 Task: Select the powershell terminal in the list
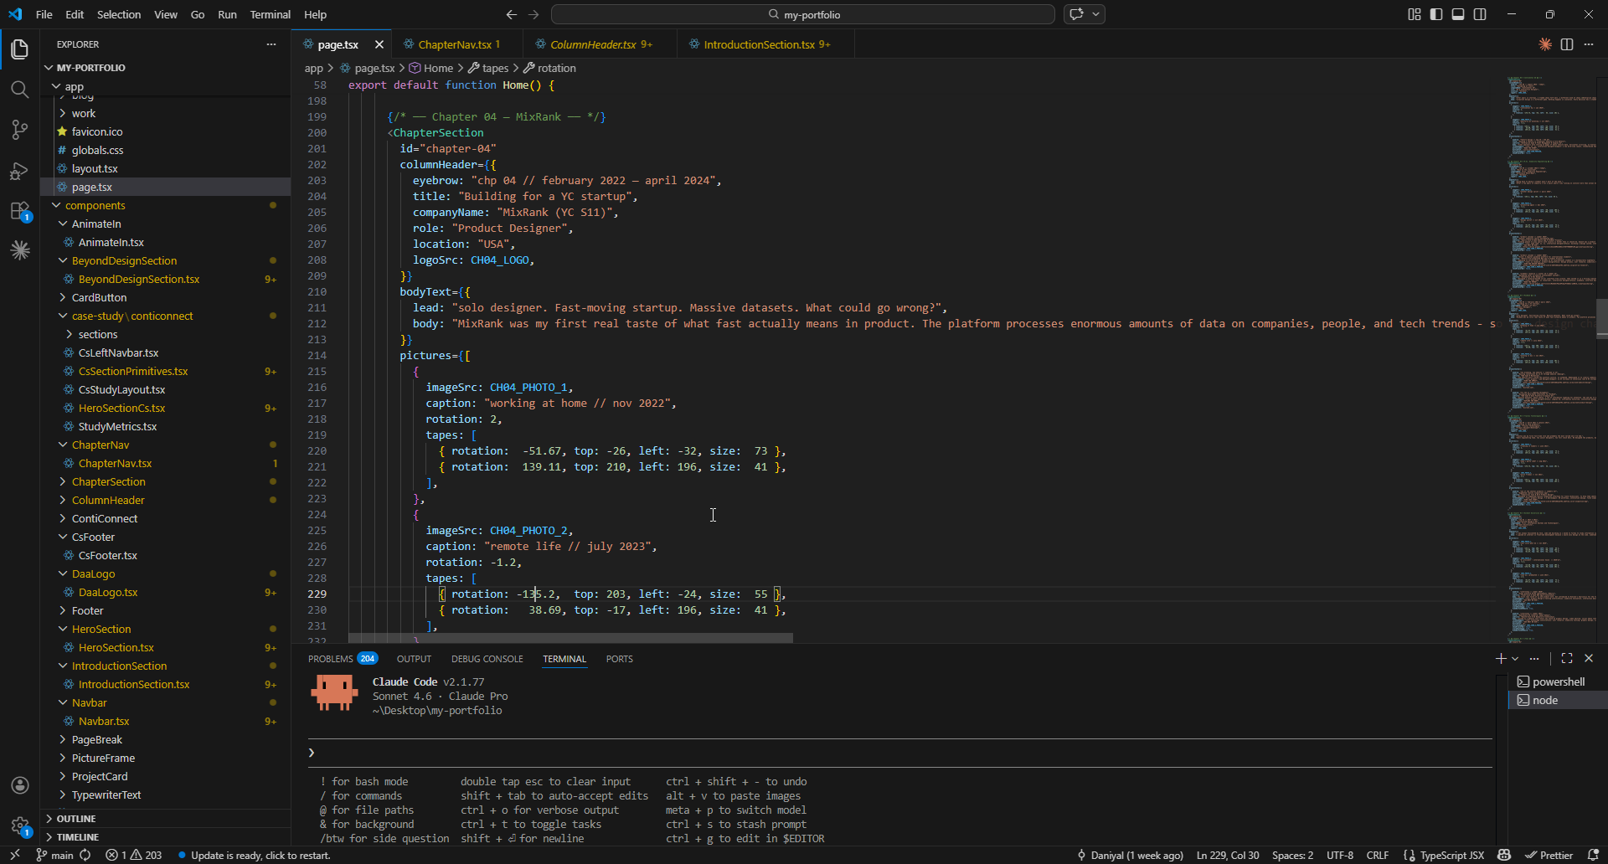tap(1557, 681)
